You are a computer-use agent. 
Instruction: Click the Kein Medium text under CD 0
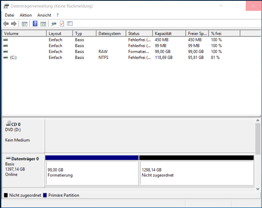coord(17,140)
